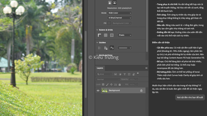Click Lock all padlock icon
Image resolution: width=207 pixels, height=116 pixels.
pyautogui.click(x=120, y=85)
